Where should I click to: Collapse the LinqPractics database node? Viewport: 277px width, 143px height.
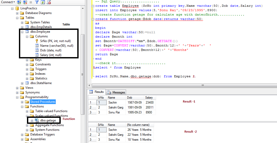pos(12,8)
